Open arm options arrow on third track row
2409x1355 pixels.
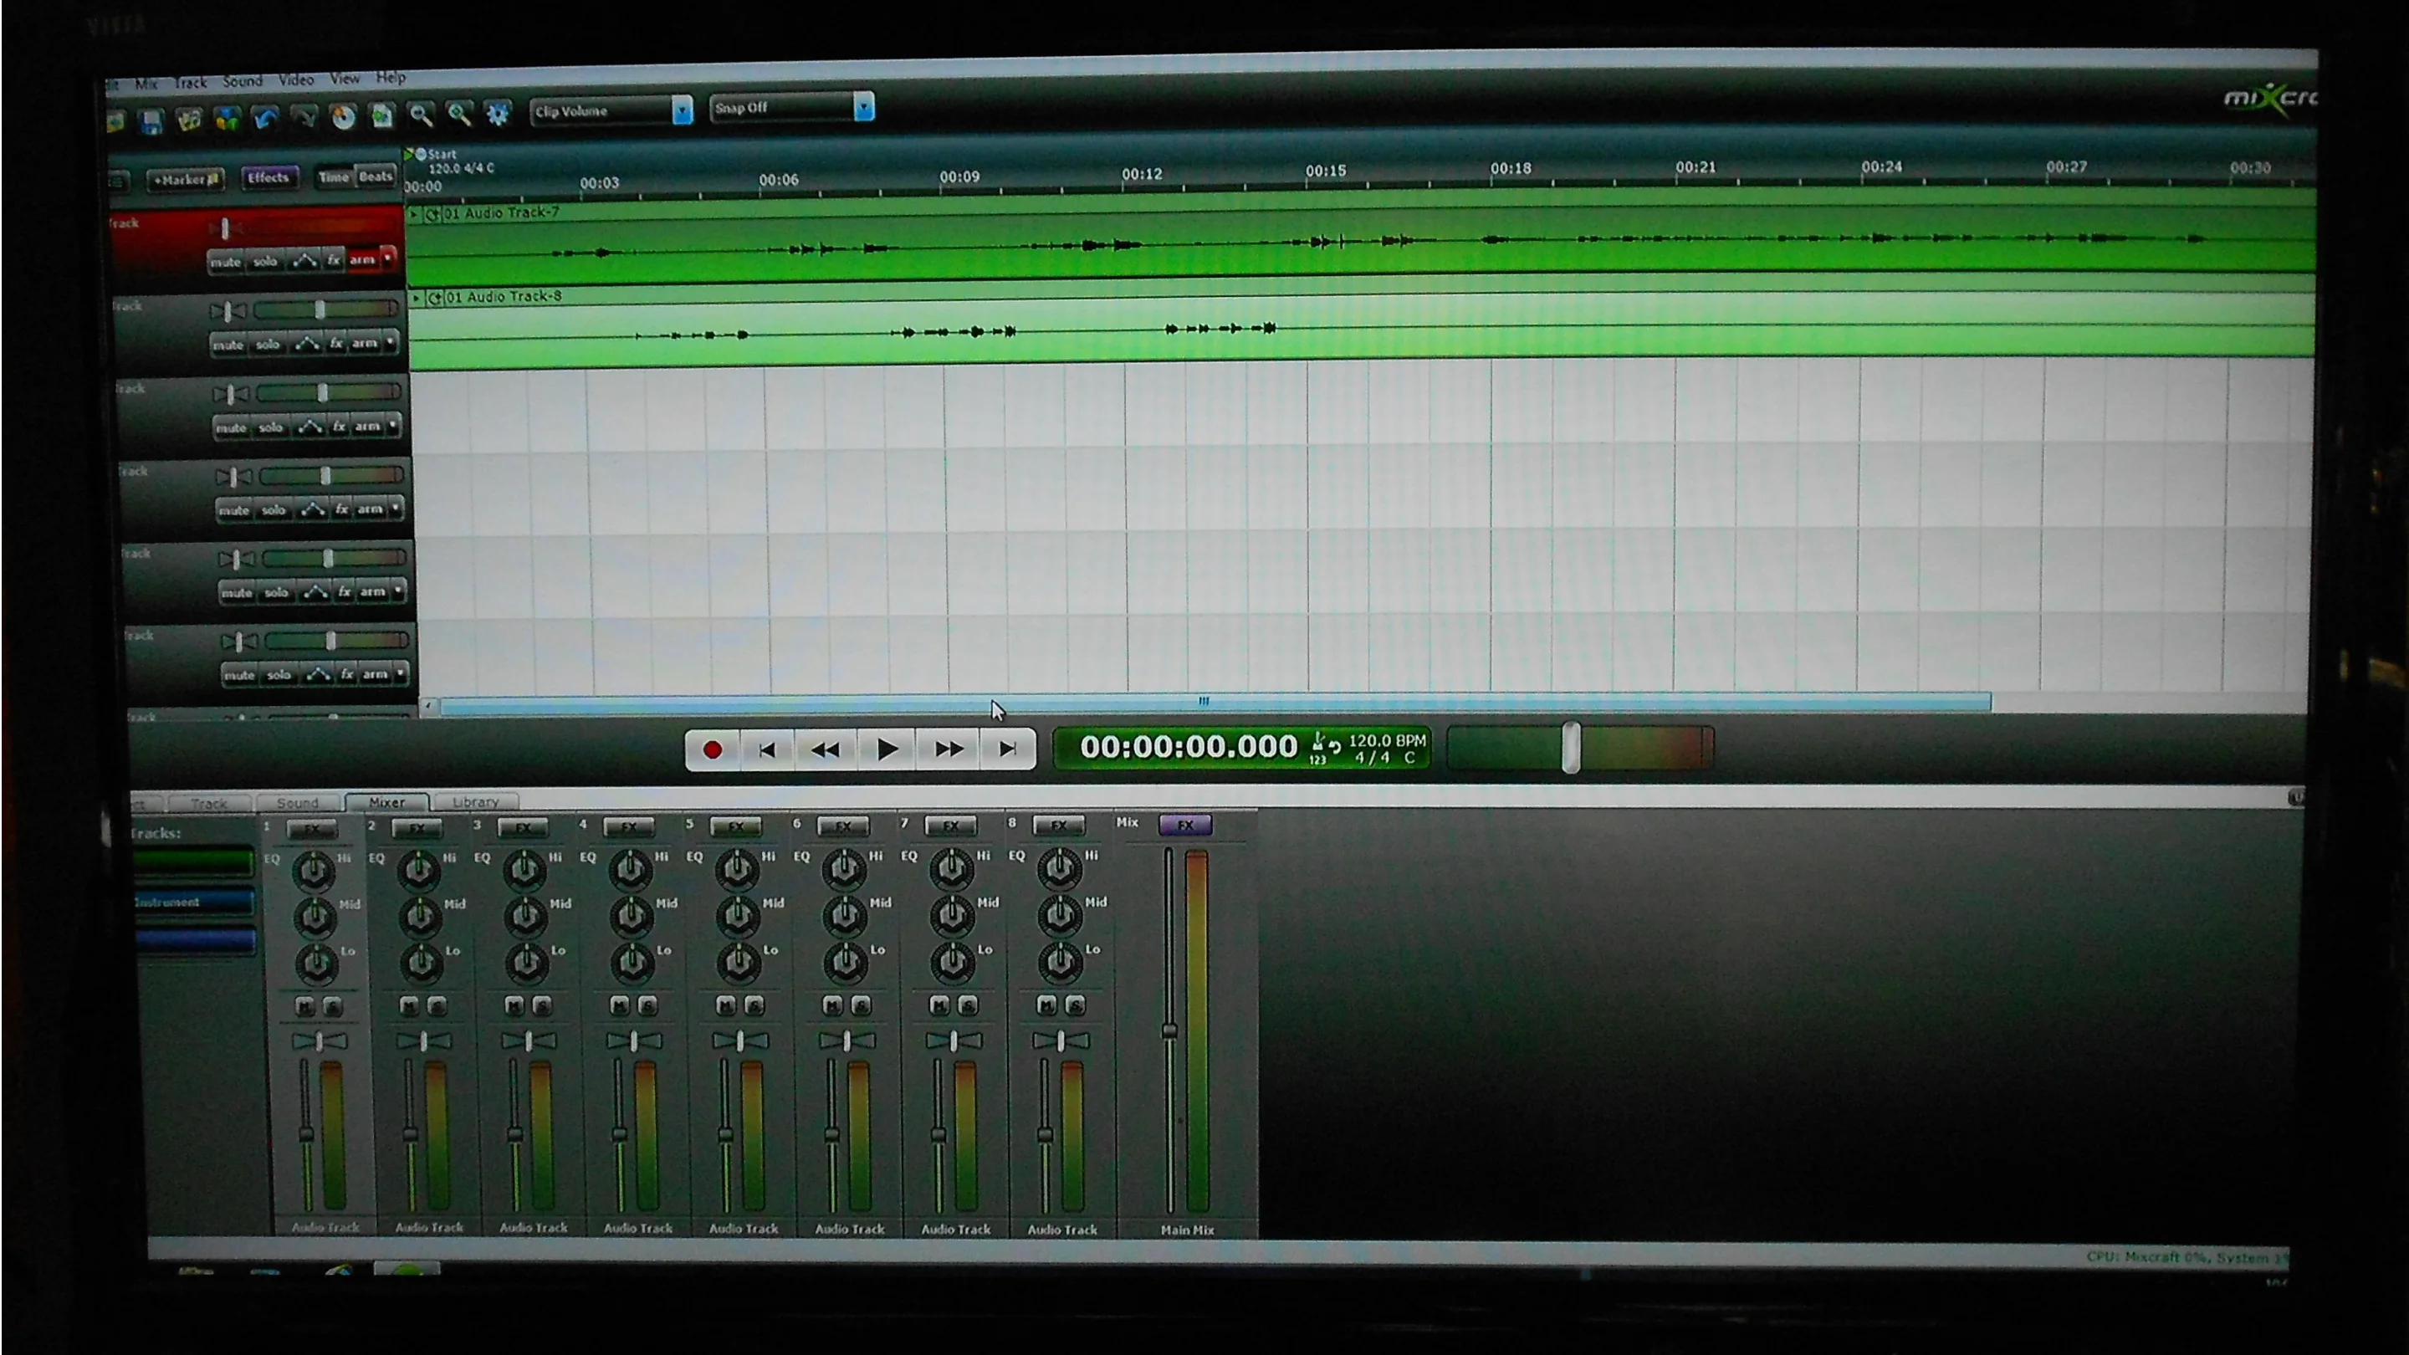pos(394,426)
